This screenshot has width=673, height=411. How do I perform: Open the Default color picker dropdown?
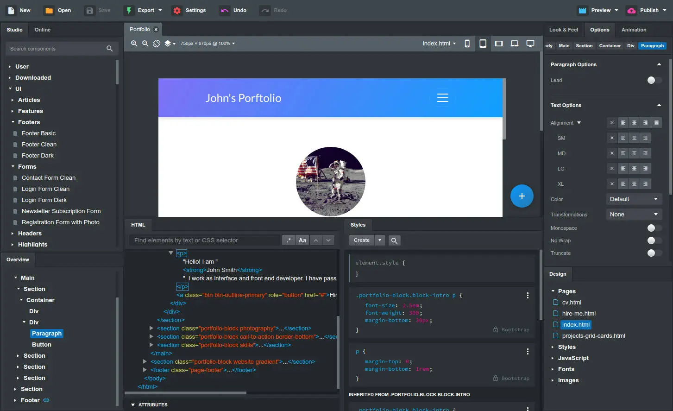[x=634, y=199]
